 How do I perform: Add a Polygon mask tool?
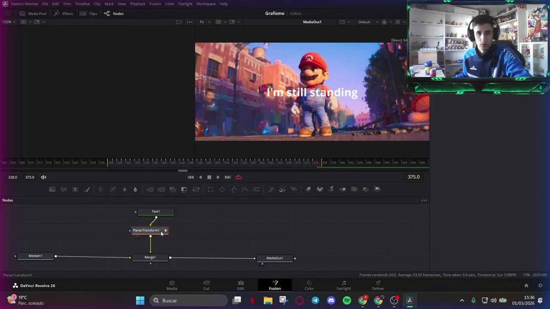[x=233, y=189]
